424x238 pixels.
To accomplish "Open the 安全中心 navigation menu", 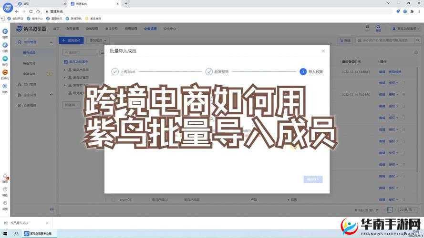I will (169, 29).
